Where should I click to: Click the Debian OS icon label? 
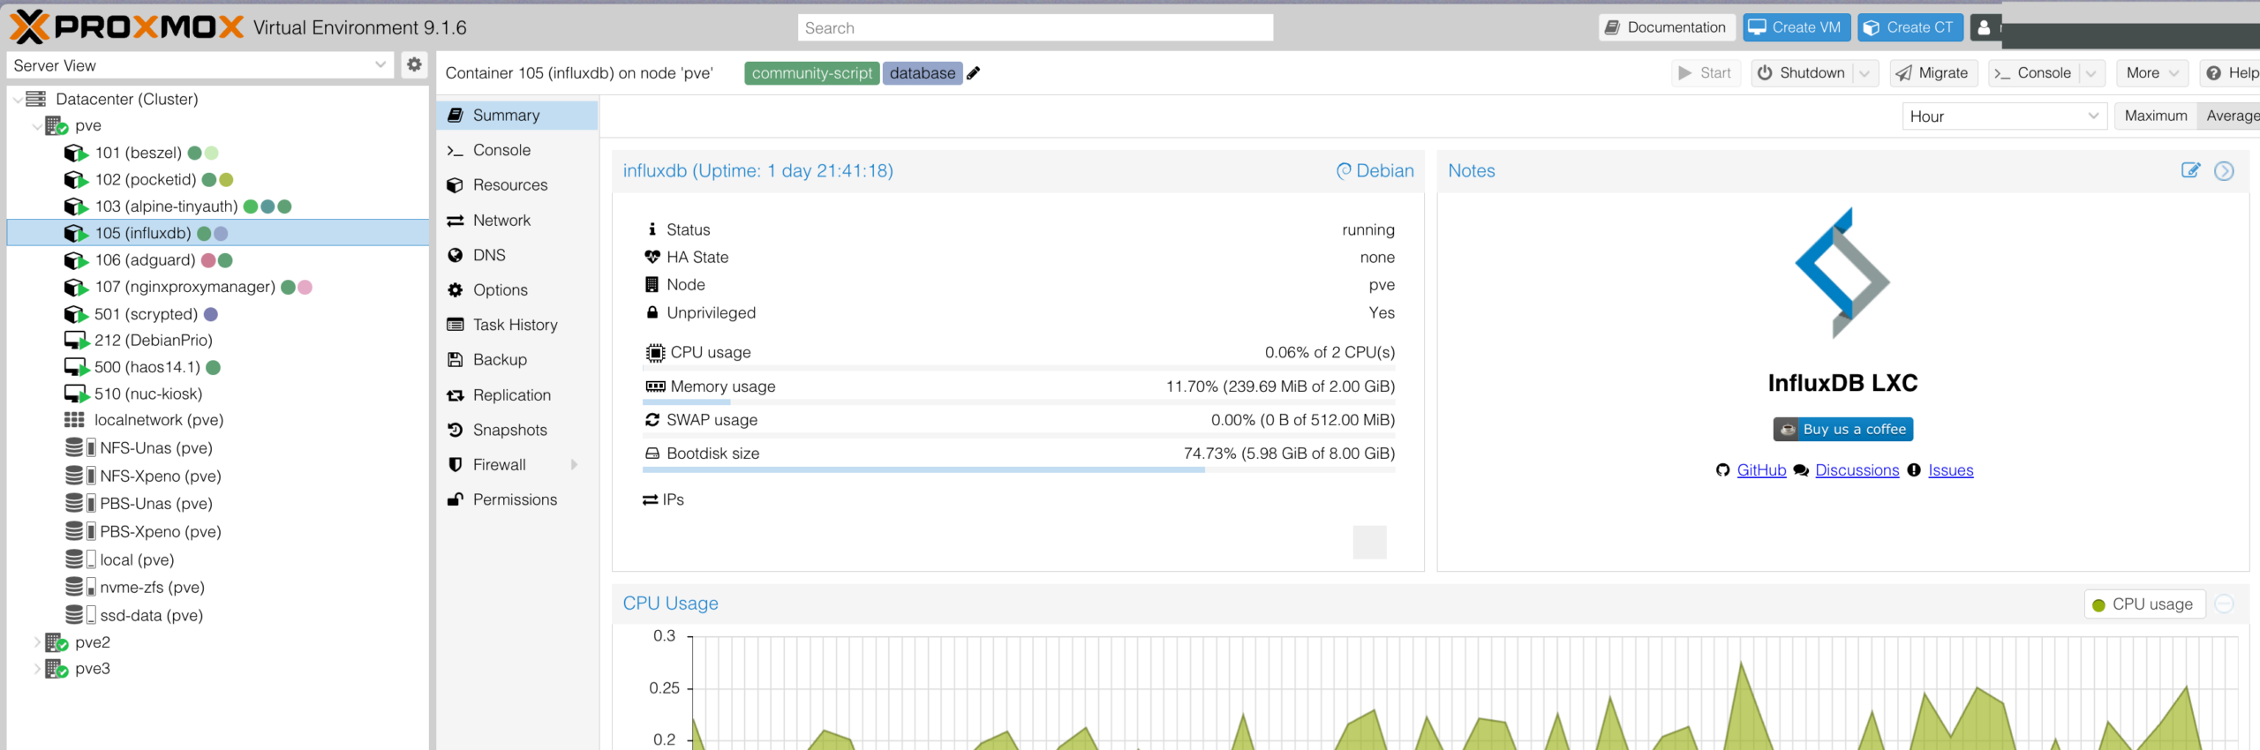tap(1375, 170)
